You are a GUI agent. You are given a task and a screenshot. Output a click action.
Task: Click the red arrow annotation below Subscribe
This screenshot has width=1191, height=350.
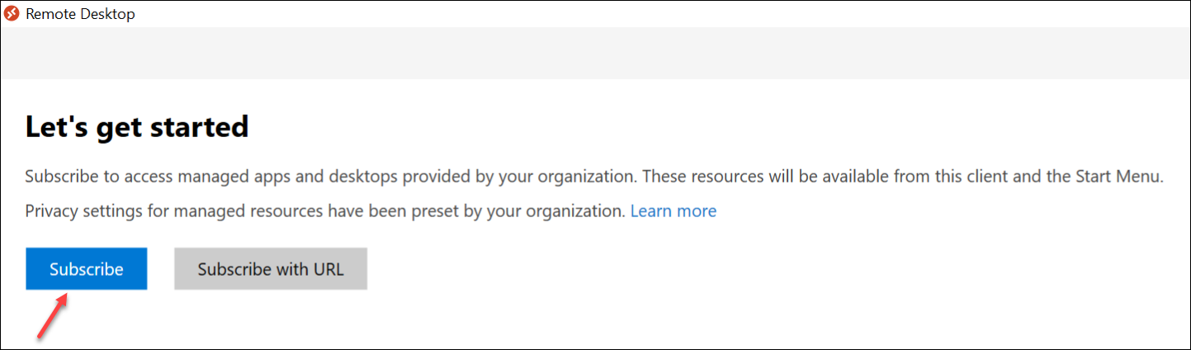pos(53,318)
